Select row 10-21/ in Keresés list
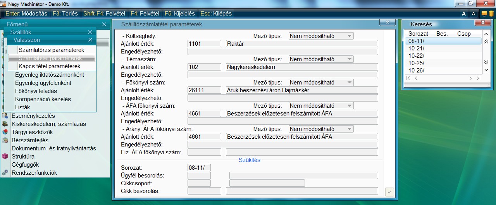This screenshot has width=496, height=205. 443,48
